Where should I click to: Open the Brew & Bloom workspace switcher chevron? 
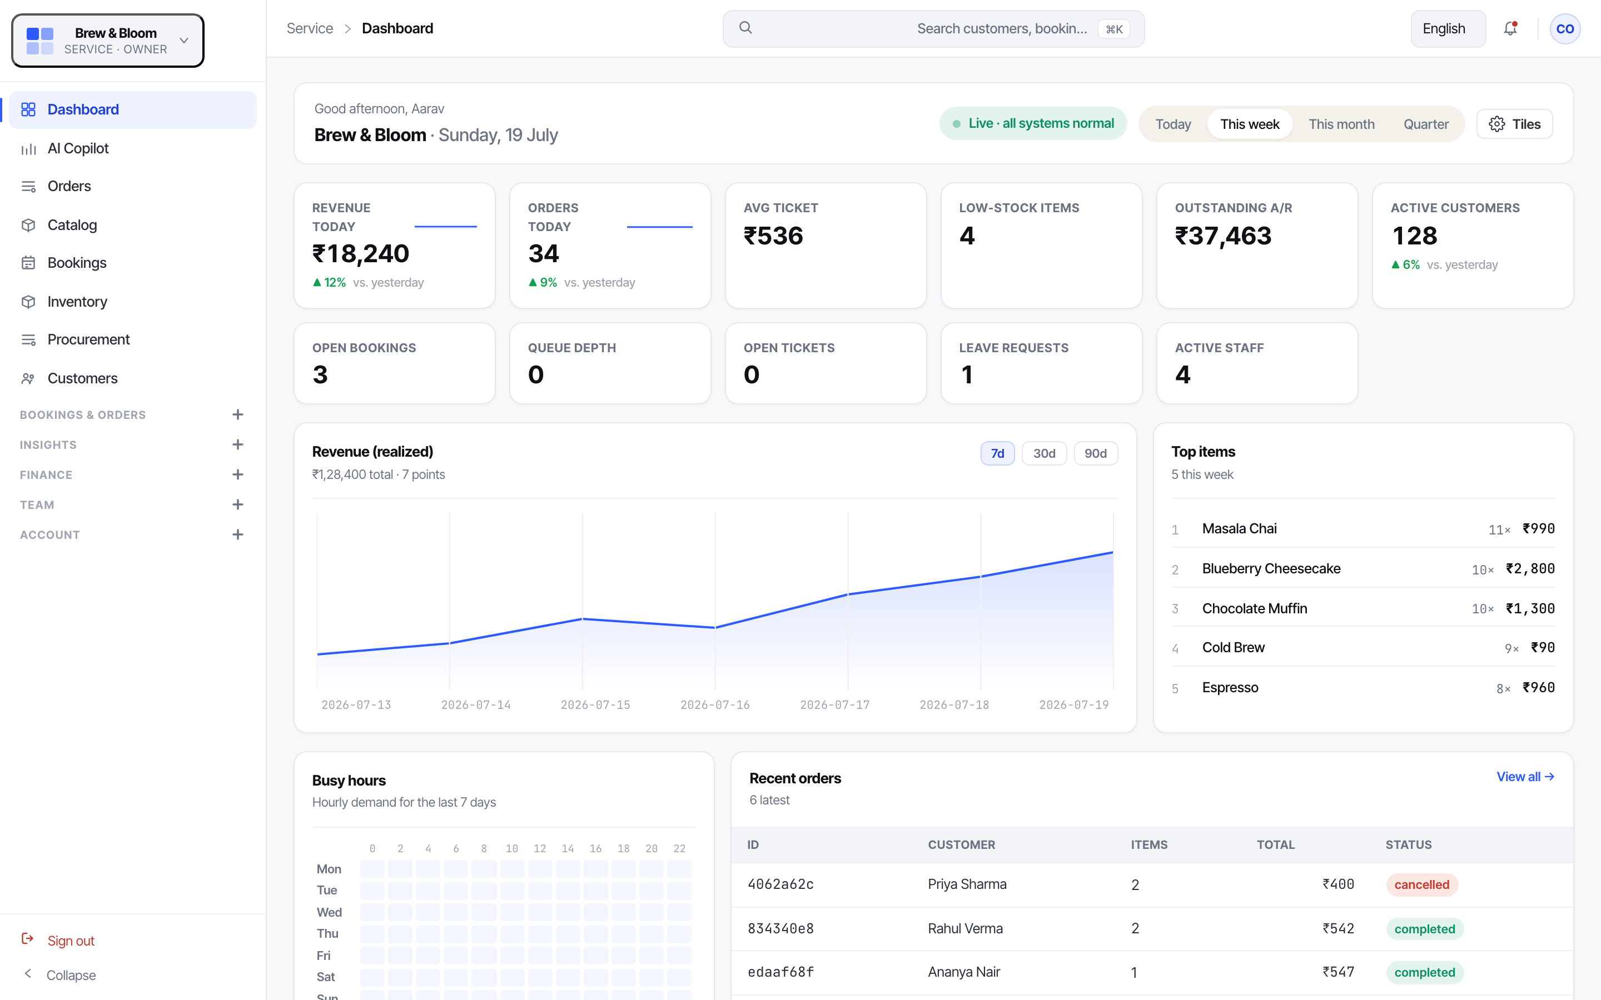pyautogui.click(x=184, y=41)
